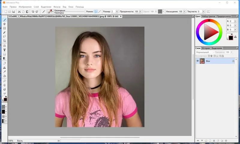
Task: Select the Move tool in the toolbox
Action: click(x=4, y=24)
